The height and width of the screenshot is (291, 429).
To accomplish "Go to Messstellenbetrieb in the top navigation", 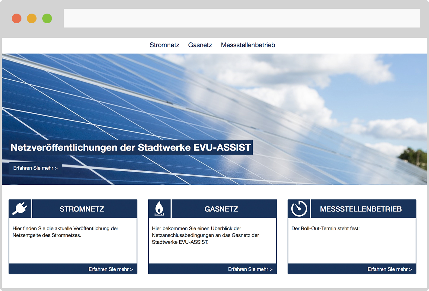I will [248, 45].
